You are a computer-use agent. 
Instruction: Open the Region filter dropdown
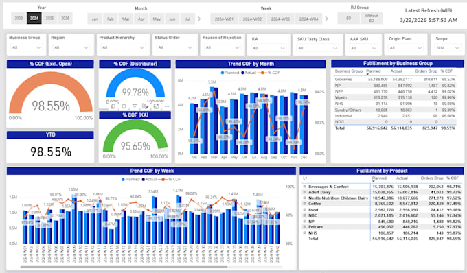pos(71,47)
